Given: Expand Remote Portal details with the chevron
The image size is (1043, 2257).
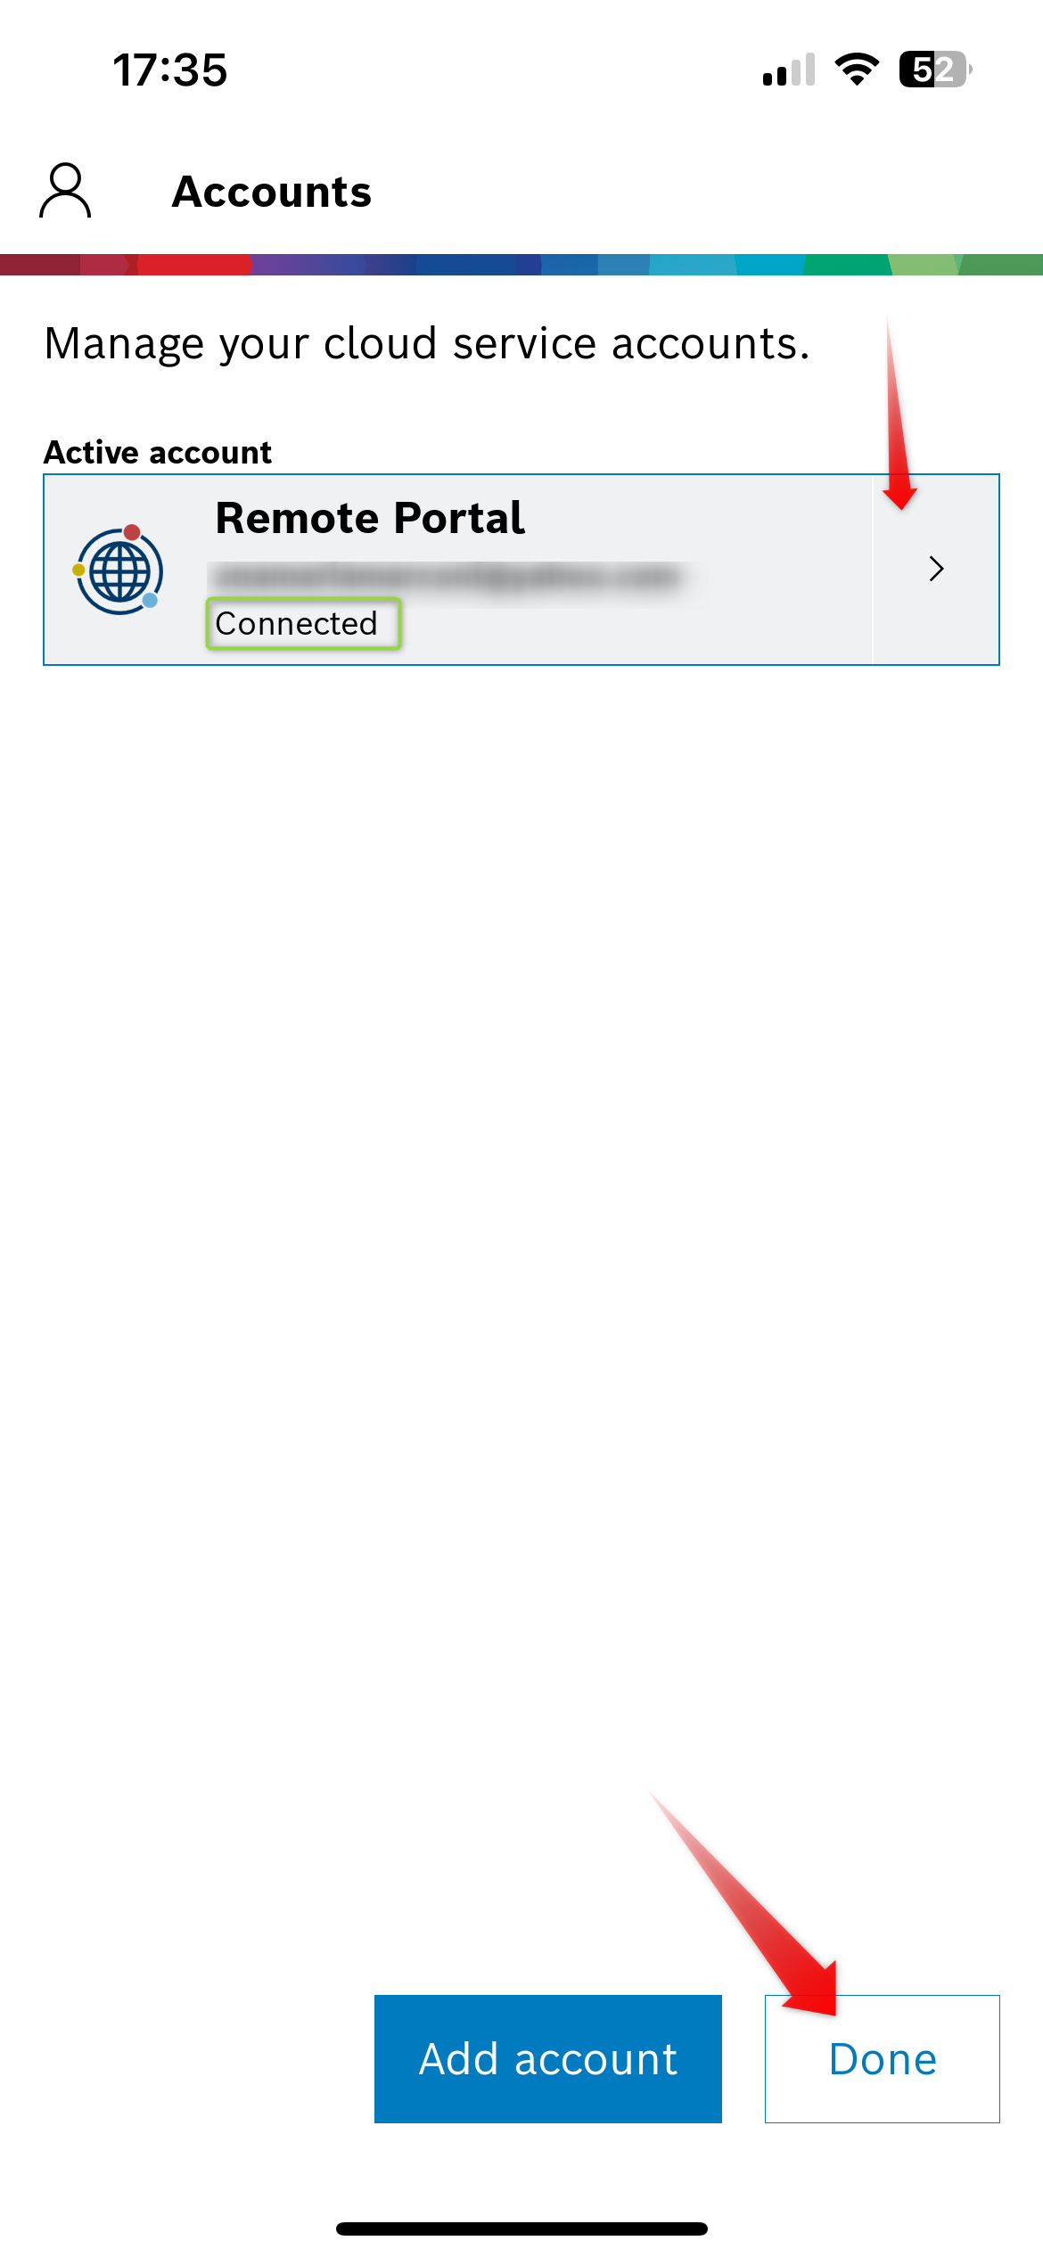Looking at the screenshot, I should click(x=936, y=569).
